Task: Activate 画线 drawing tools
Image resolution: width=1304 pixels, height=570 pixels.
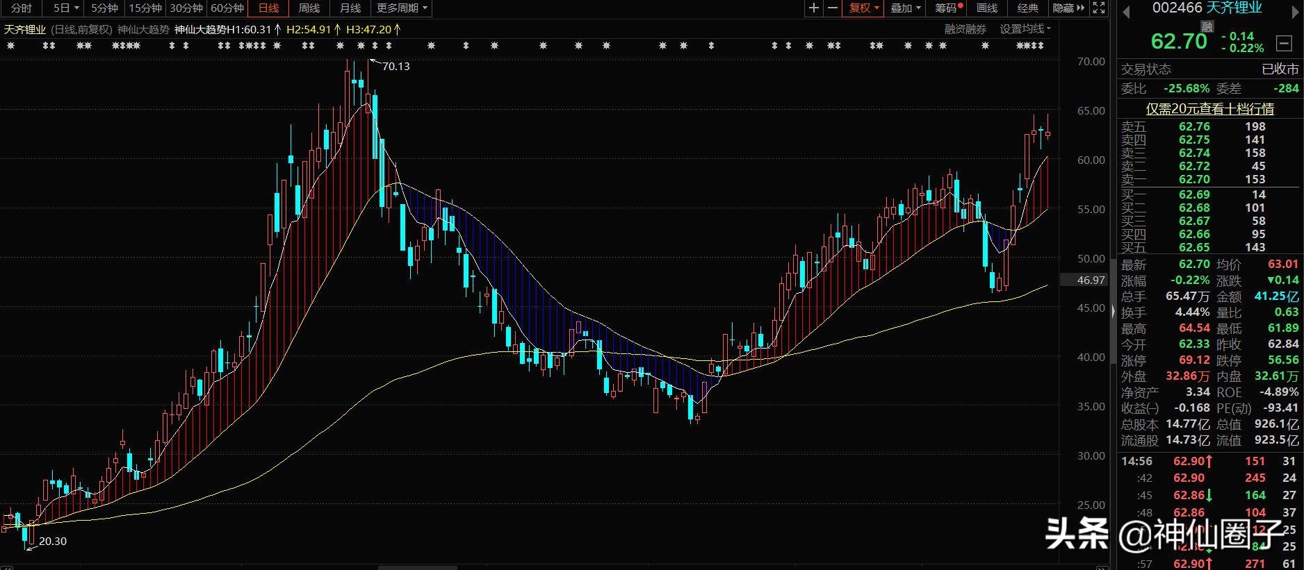Action: [987, 8]
